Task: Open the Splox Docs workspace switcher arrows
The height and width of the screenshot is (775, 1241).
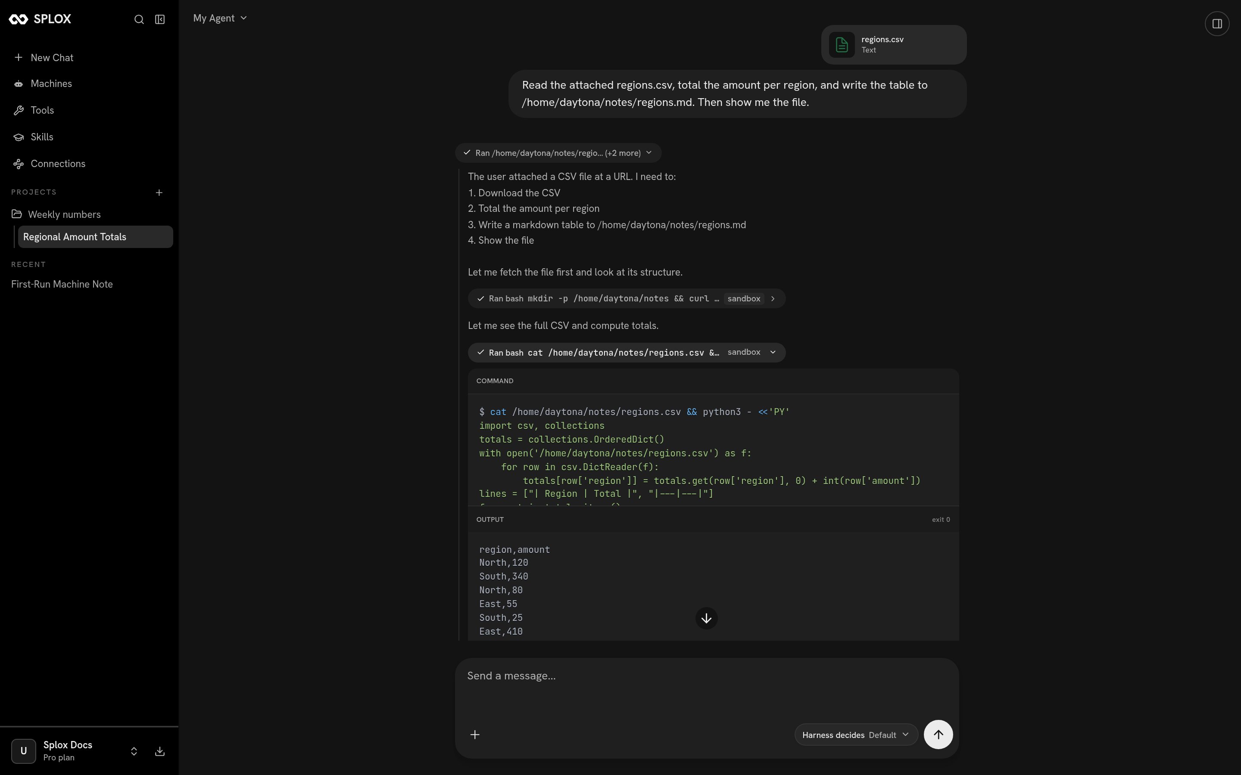Action: point(134,751)
